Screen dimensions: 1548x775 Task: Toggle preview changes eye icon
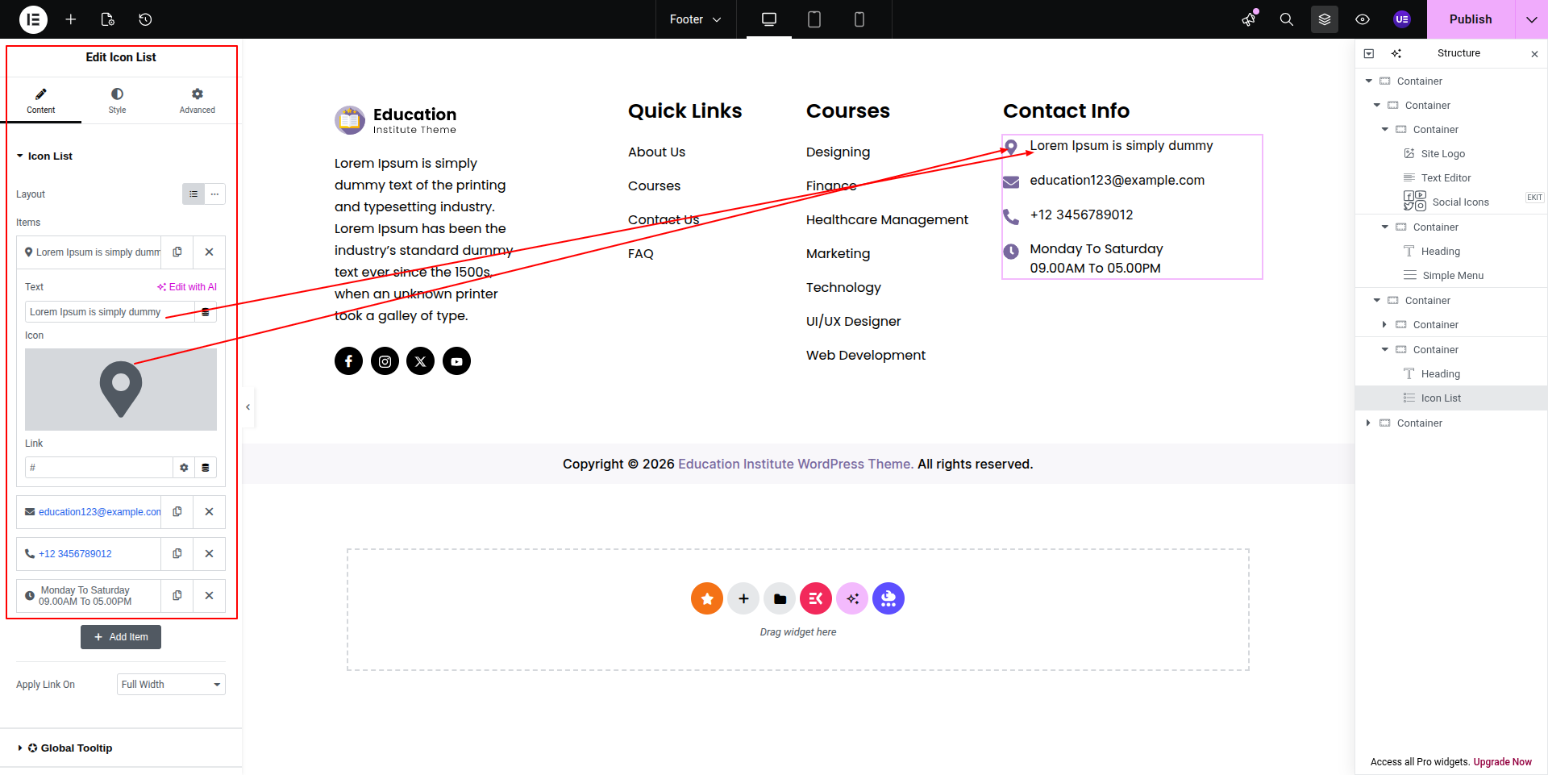pos(1363,19)
